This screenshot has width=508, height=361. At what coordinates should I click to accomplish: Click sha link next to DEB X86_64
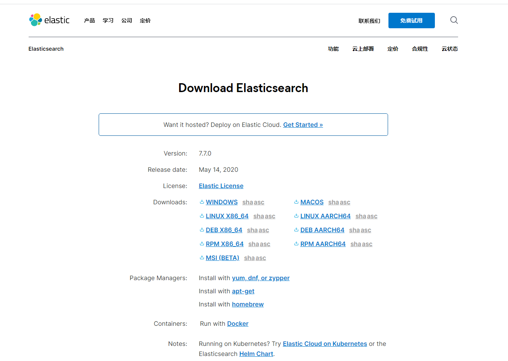252,230
